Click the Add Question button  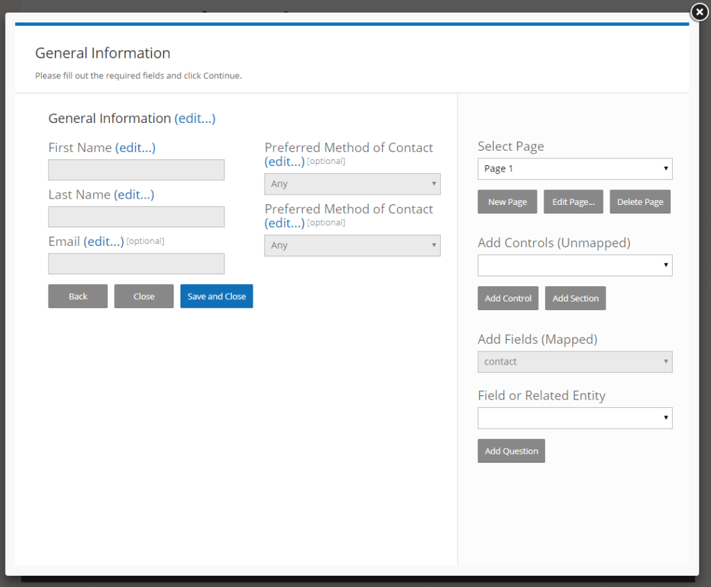[x=511, y=451]
